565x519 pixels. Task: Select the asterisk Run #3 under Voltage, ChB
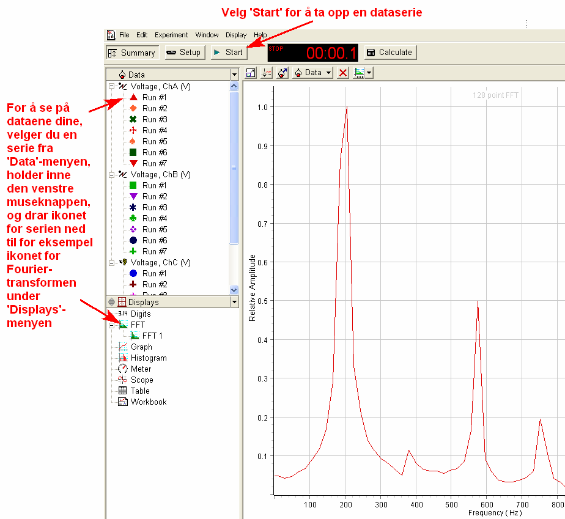coord(149,207)
